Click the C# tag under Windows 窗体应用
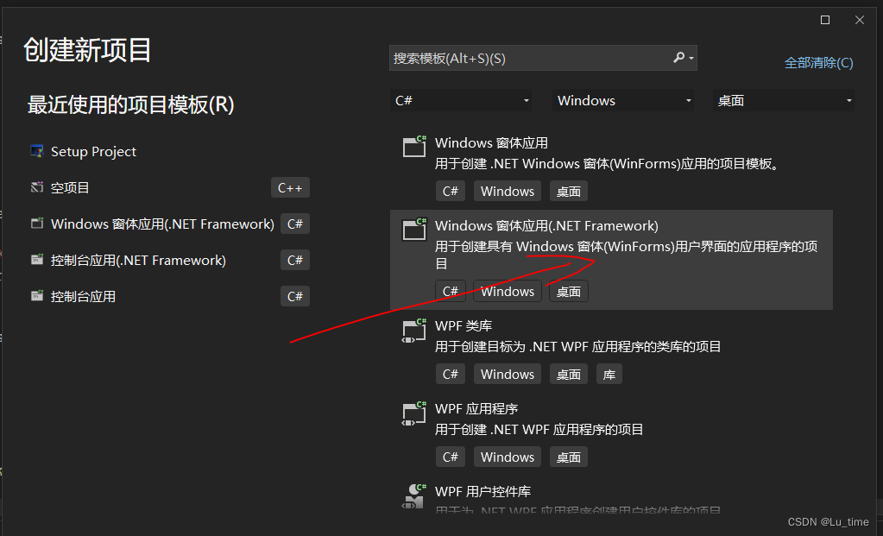Screen dimensions: 883x536 [451, 191]
